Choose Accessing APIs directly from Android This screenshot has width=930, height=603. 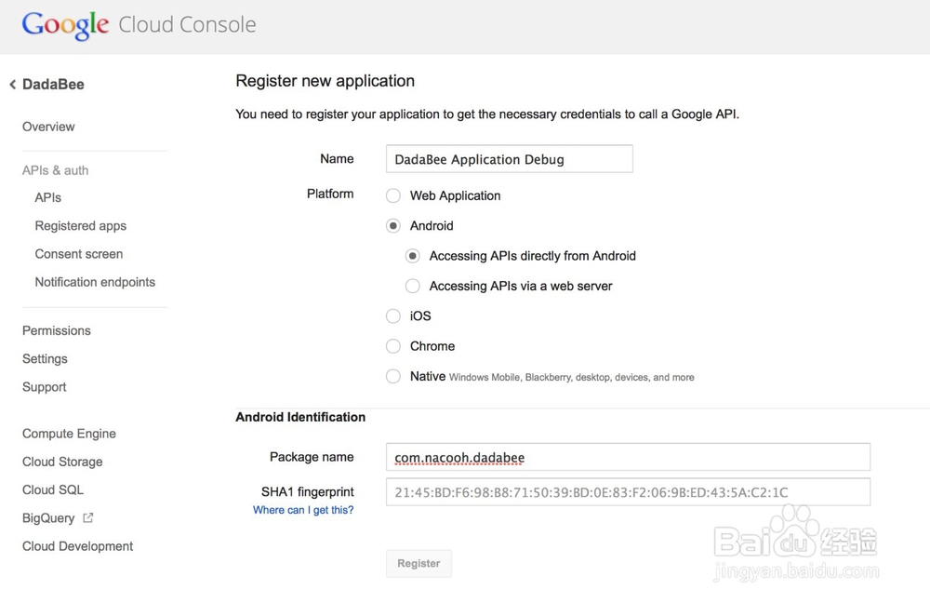click(413, 256)
